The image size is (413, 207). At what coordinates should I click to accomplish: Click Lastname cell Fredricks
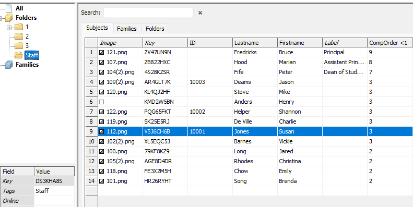(x=255, y=52)
